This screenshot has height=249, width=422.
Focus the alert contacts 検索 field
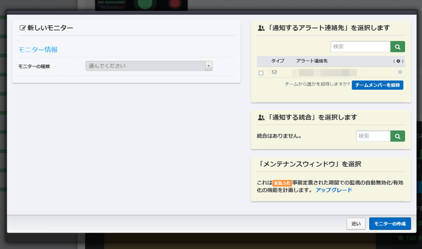pyautogui.click(x=360, y=47)
